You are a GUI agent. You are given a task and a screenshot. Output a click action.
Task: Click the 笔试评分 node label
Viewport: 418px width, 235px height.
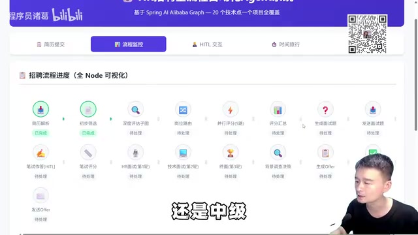tap(88, 166)
